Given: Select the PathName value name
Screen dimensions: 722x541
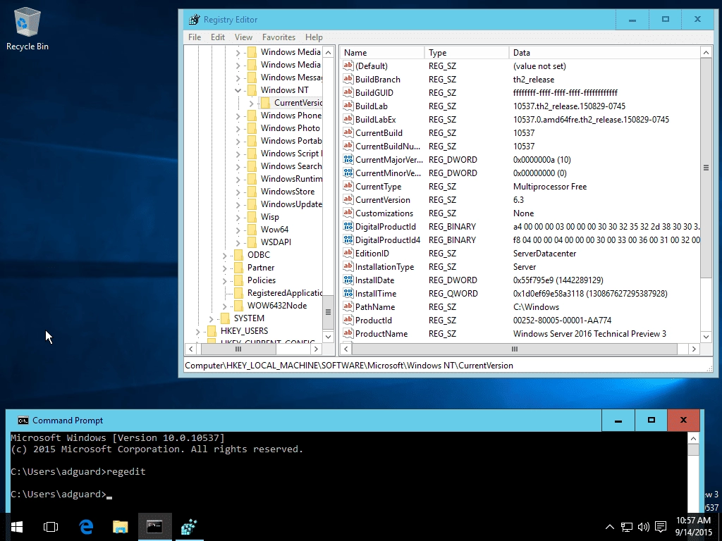Looking at the screenshot, I should 375,307.
